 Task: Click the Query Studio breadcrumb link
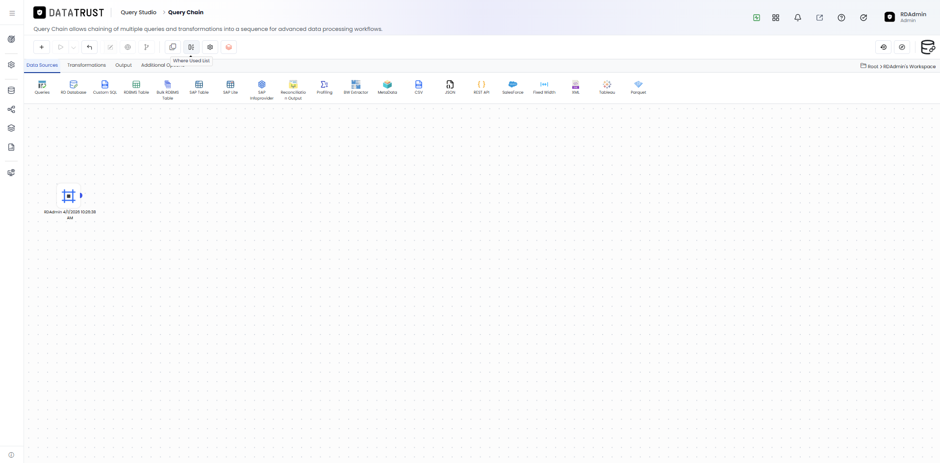coord(139,12)
